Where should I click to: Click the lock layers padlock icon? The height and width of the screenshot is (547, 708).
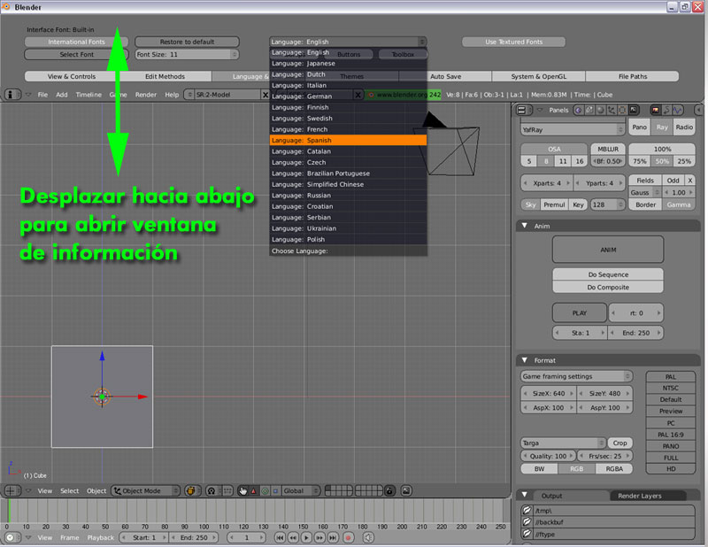click(x=389, y=490)
